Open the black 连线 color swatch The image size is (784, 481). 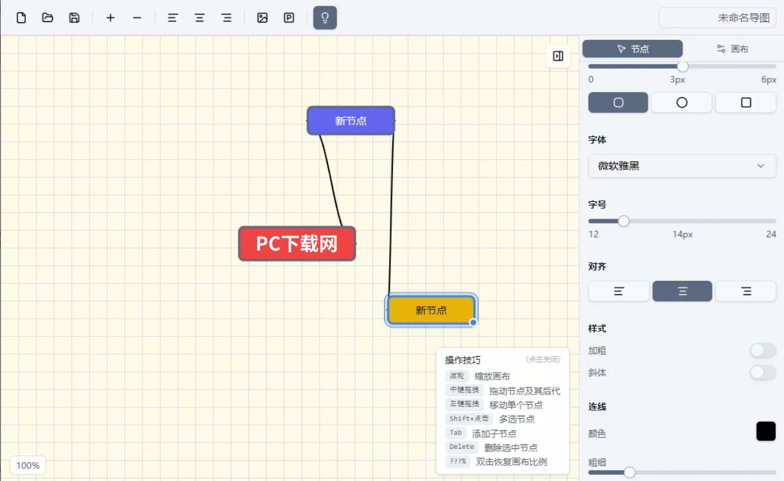[x=766, y=431]
